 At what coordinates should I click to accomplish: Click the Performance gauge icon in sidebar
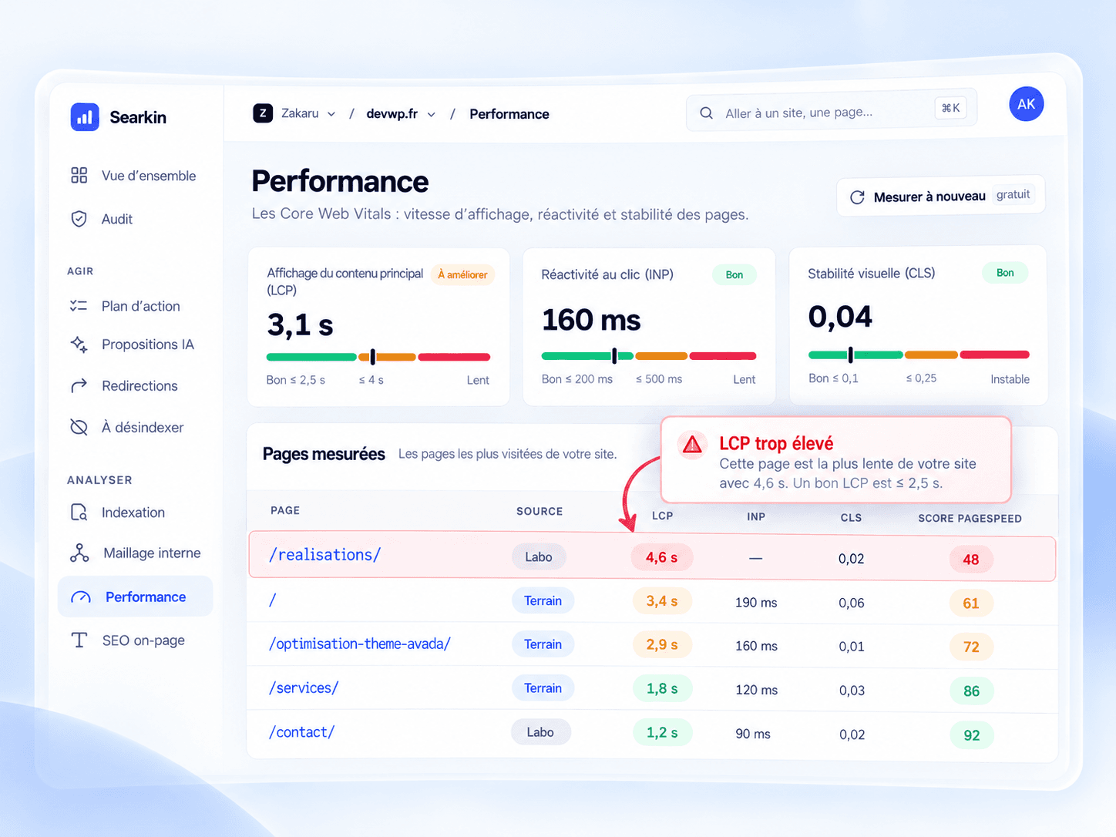click(x=81, y=597)
